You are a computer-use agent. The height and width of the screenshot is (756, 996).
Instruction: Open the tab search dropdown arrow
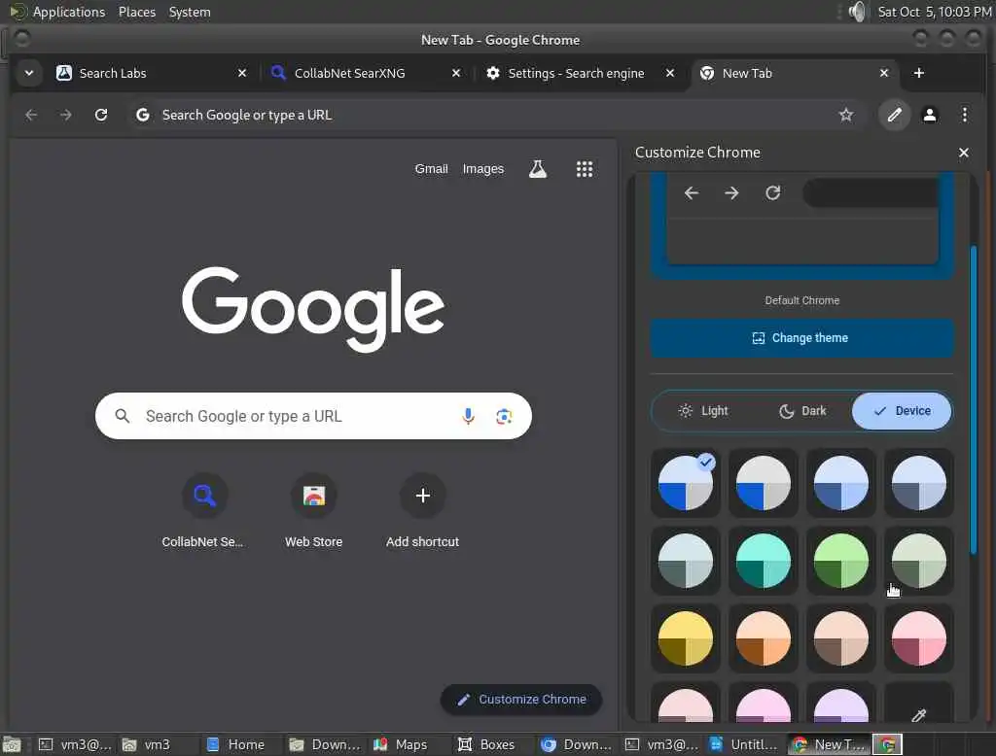click(x=28, y=73)
